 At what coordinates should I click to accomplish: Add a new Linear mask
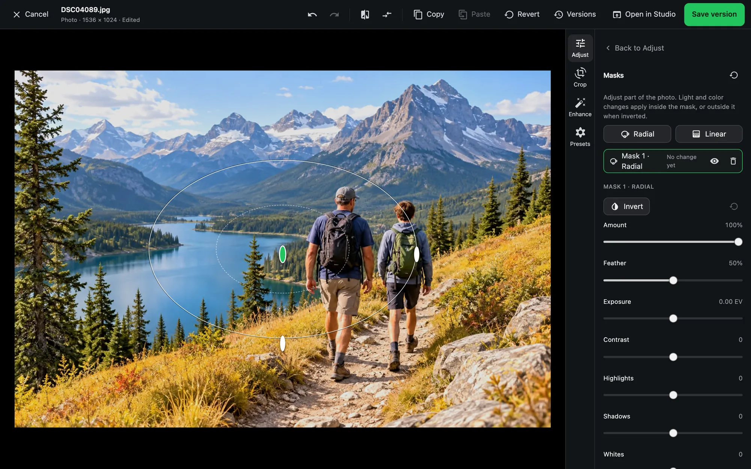[709, 134]
